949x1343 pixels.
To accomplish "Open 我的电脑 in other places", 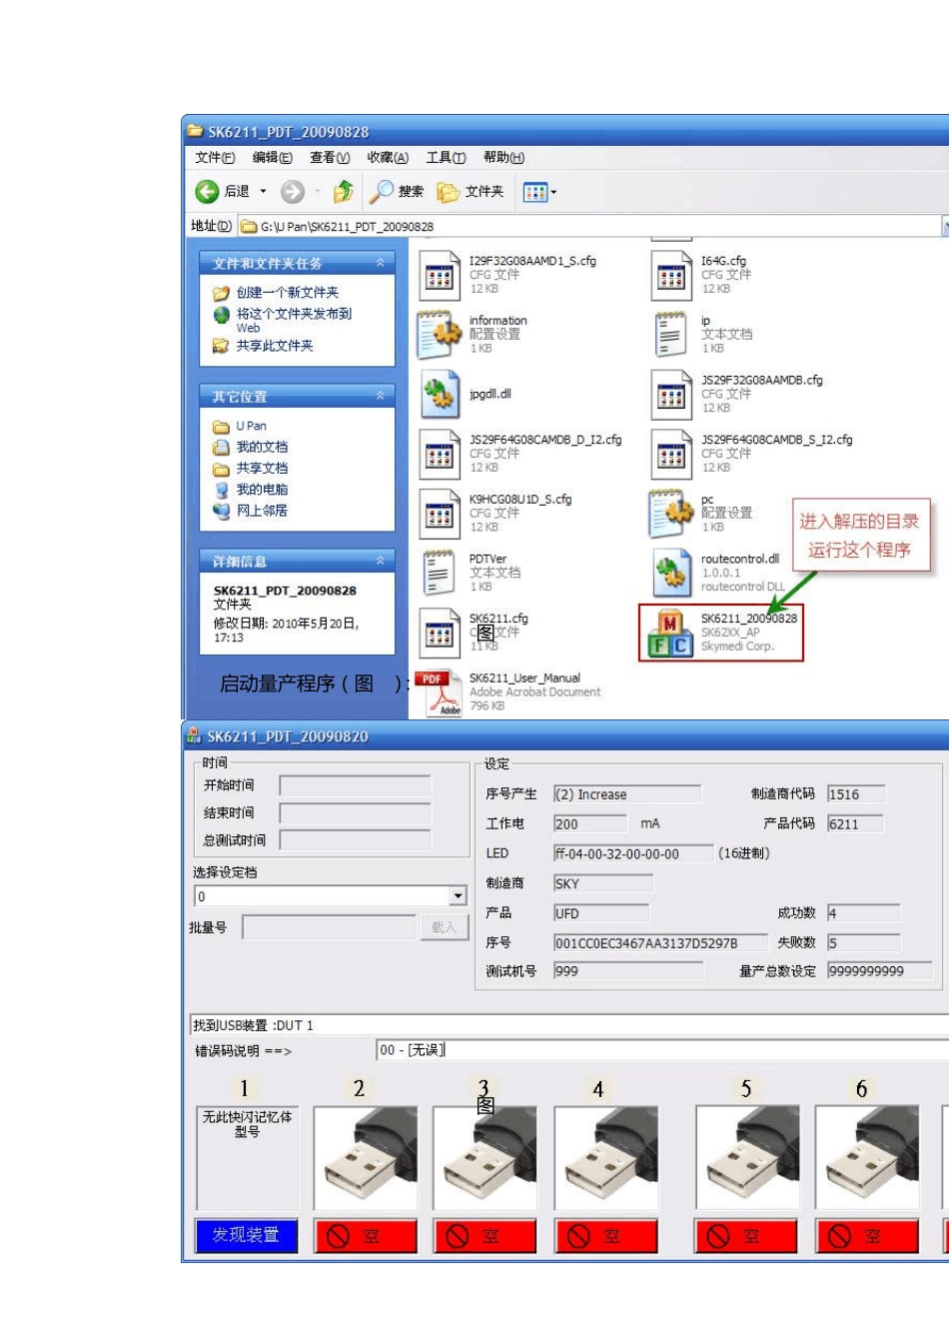I will 262,489.
